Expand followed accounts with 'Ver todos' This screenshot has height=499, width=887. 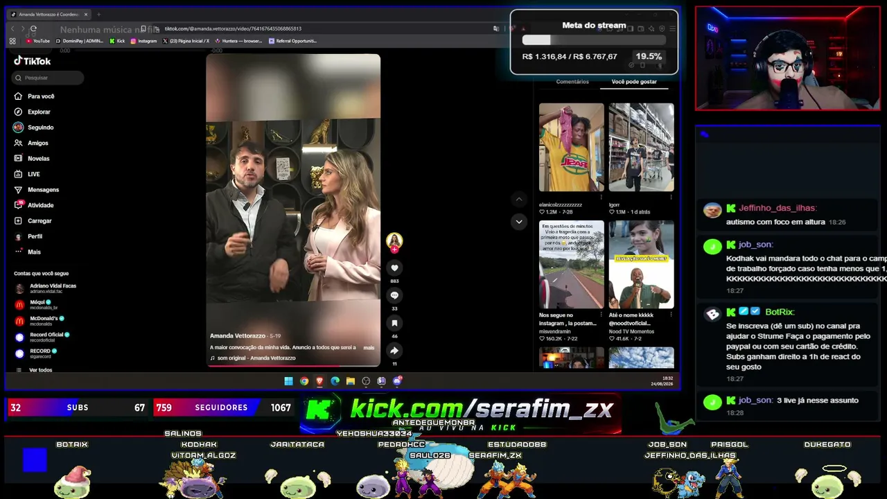tap(41, 370)
